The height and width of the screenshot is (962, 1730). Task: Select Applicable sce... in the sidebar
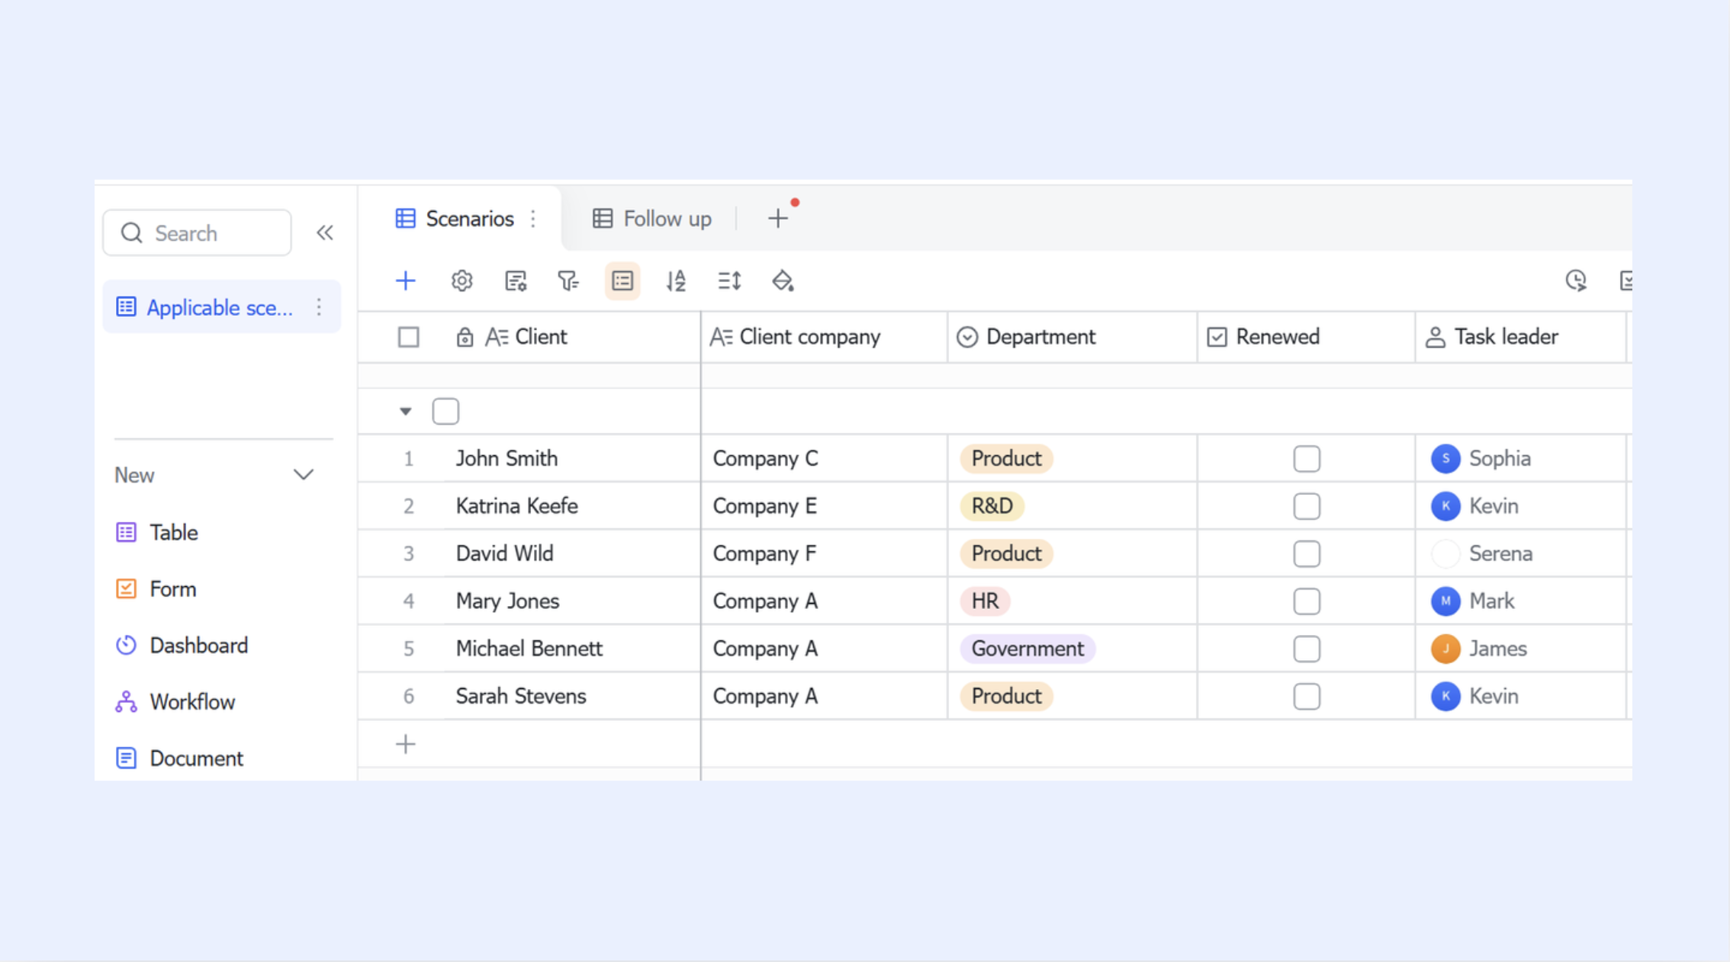(x=221, y=307)
